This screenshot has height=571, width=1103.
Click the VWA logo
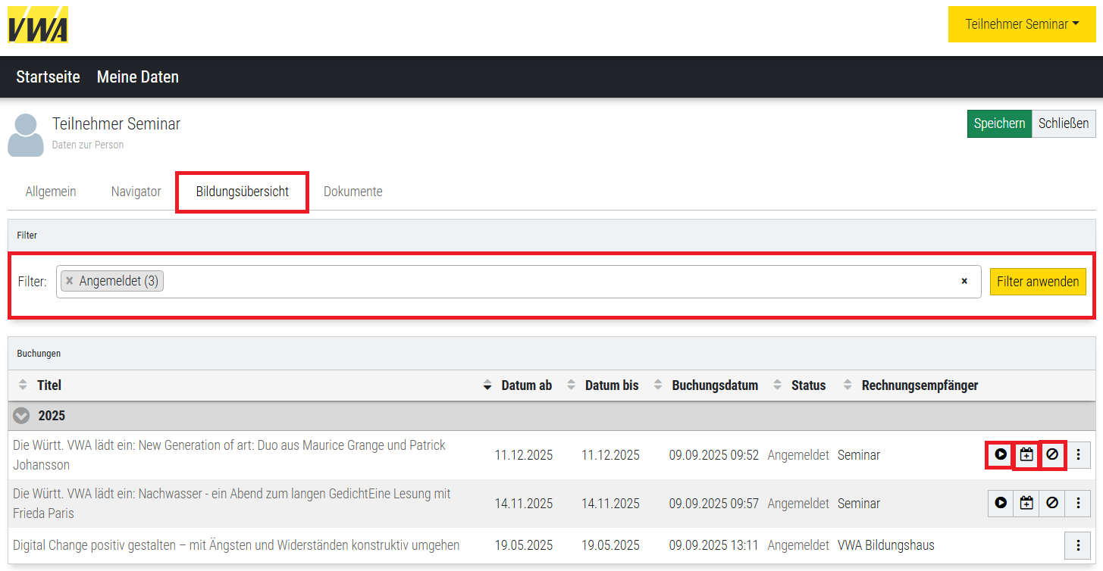[38, 25]
